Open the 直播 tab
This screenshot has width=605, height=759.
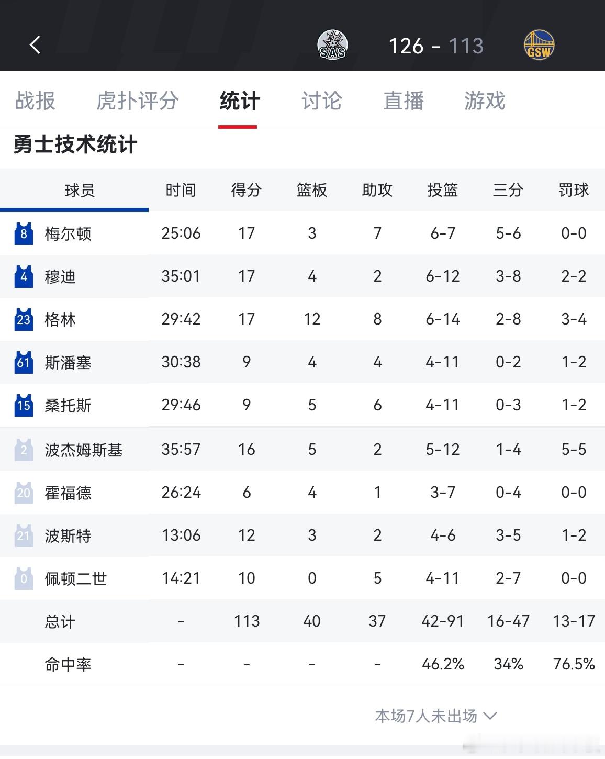tap(403, 101)
